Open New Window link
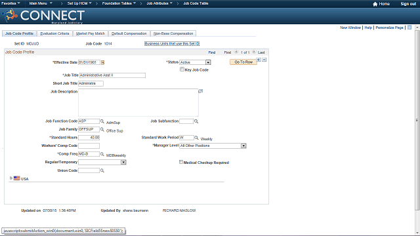This screenshot has width=420, height=236. 350,28
